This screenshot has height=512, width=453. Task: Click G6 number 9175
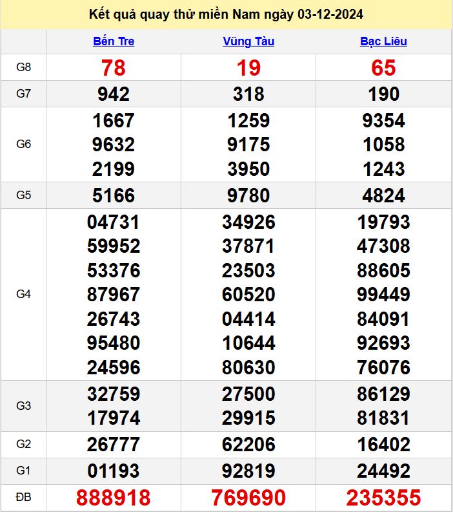(x=248, y=145)
